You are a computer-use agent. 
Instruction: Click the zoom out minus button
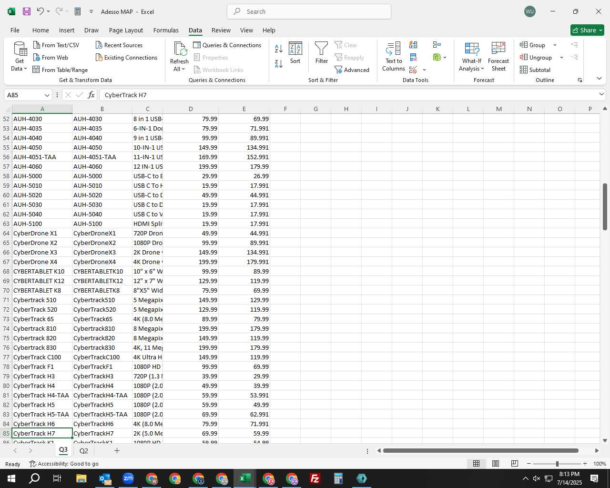(x=529, y=464)
